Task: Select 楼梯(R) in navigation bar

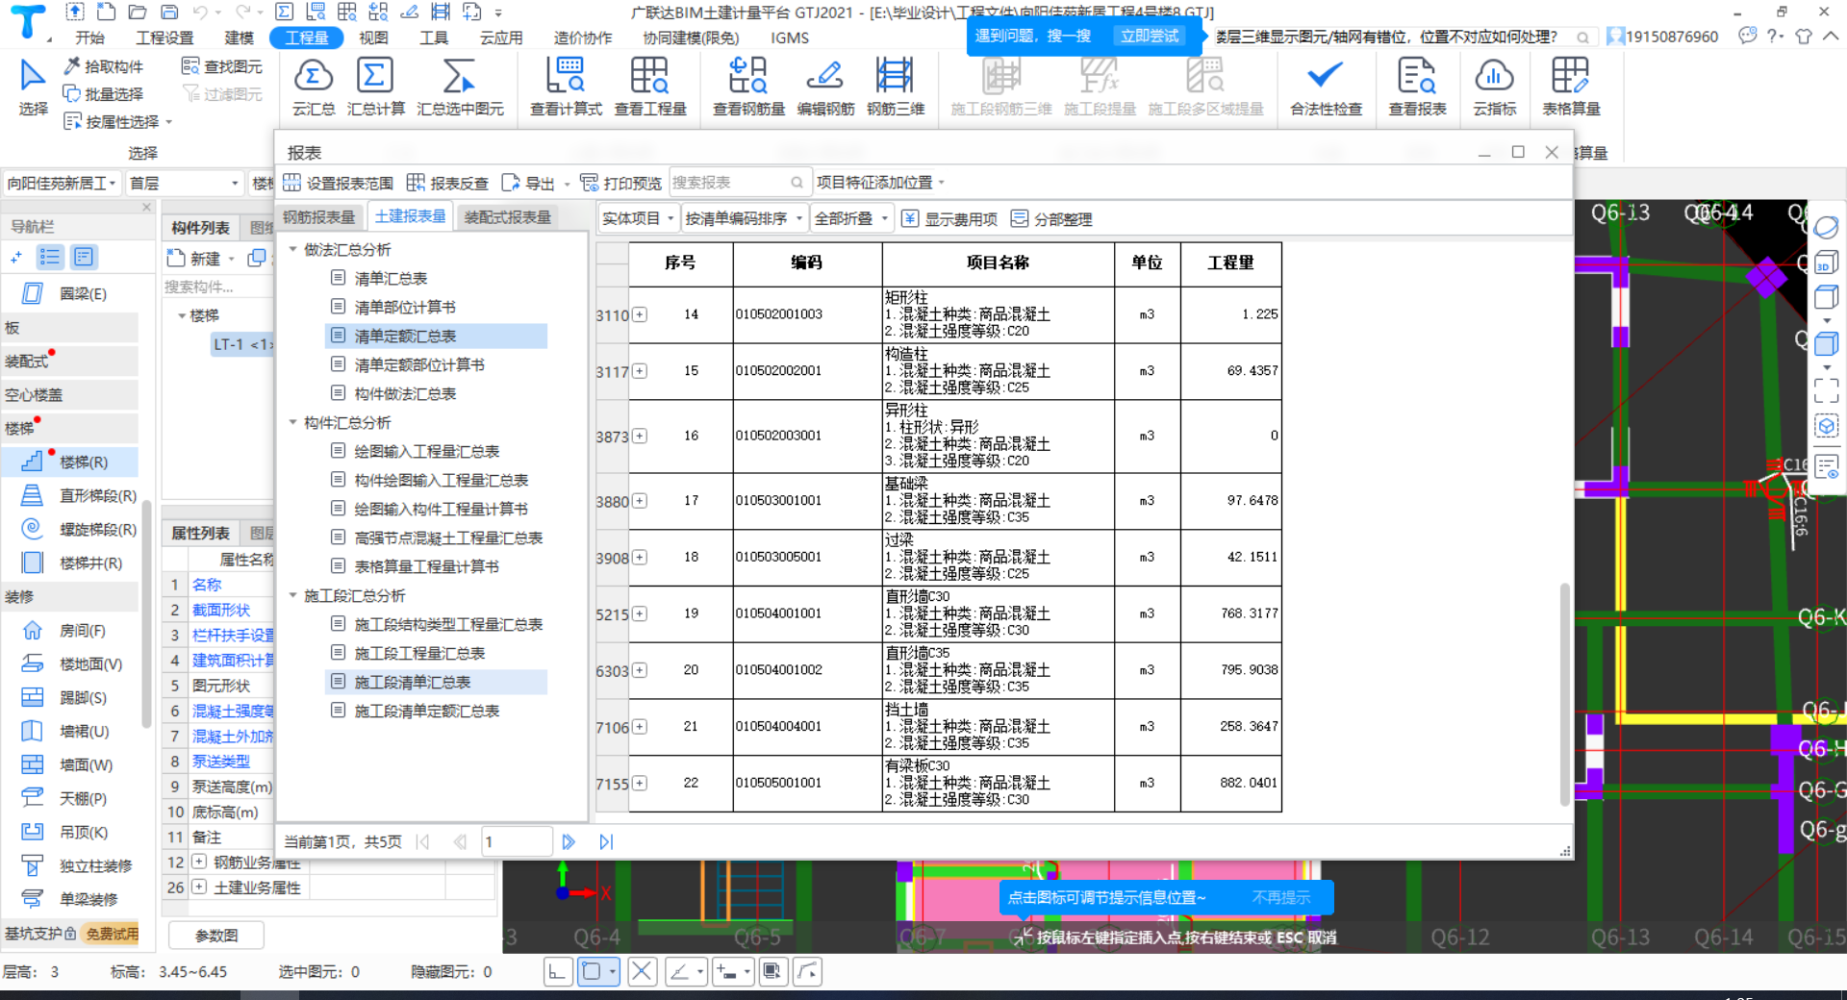Action: pos(70,462)
